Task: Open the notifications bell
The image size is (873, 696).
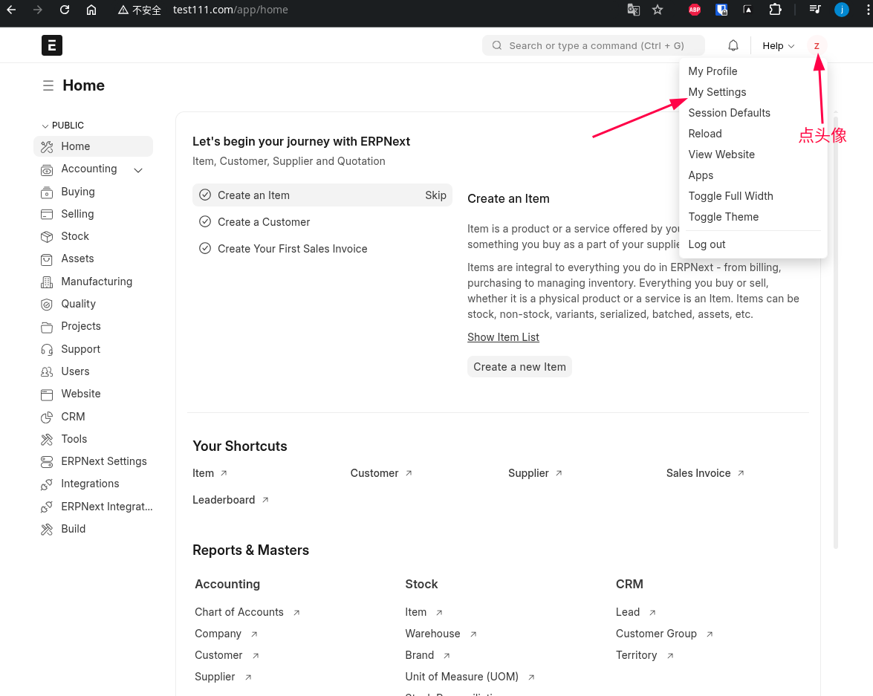Action: tap(733, 45)
